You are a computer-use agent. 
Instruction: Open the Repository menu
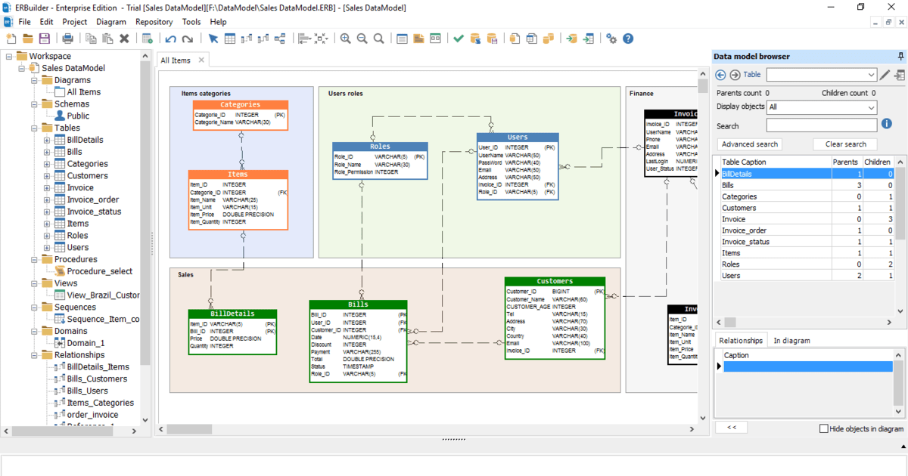(x=154, y=22)
